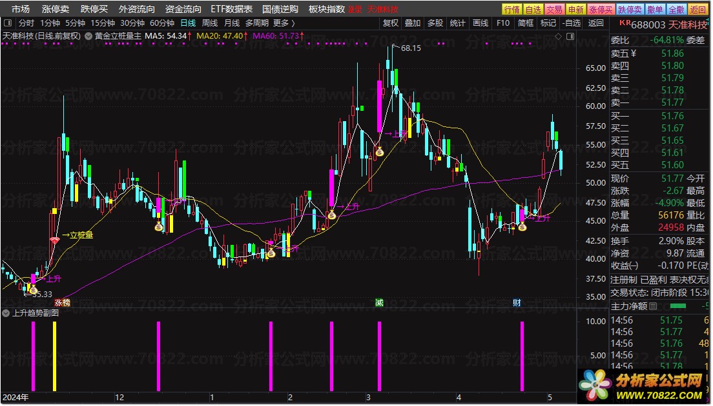713x406 pixels.
Task: Open the 多周期 multi-period view
Action: pos(257,23)
